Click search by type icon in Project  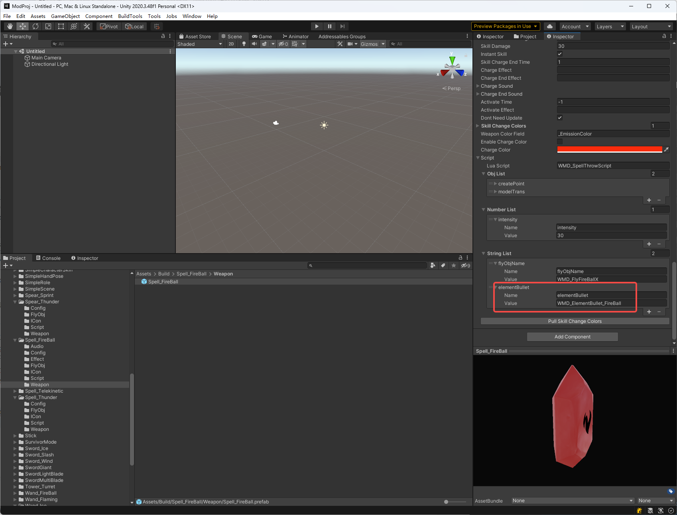point(433,265)
